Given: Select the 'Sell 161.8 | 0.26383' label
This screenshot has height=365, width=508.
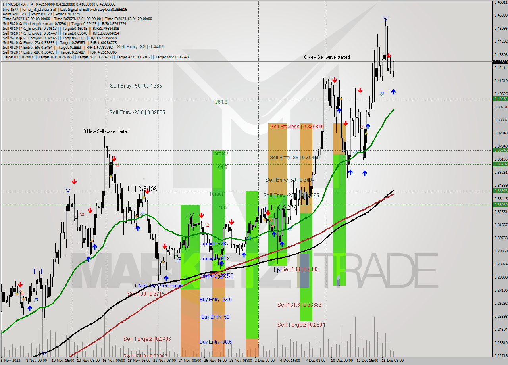Looking at the screenshot, I should coord(299,305).
